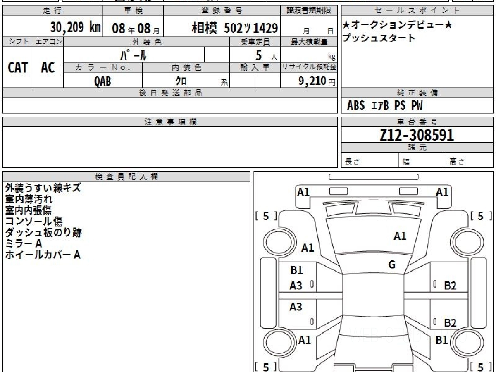Viewport: 496px width, 372px height.
Task: Select interior color クロ
Action: coord(181,81)
